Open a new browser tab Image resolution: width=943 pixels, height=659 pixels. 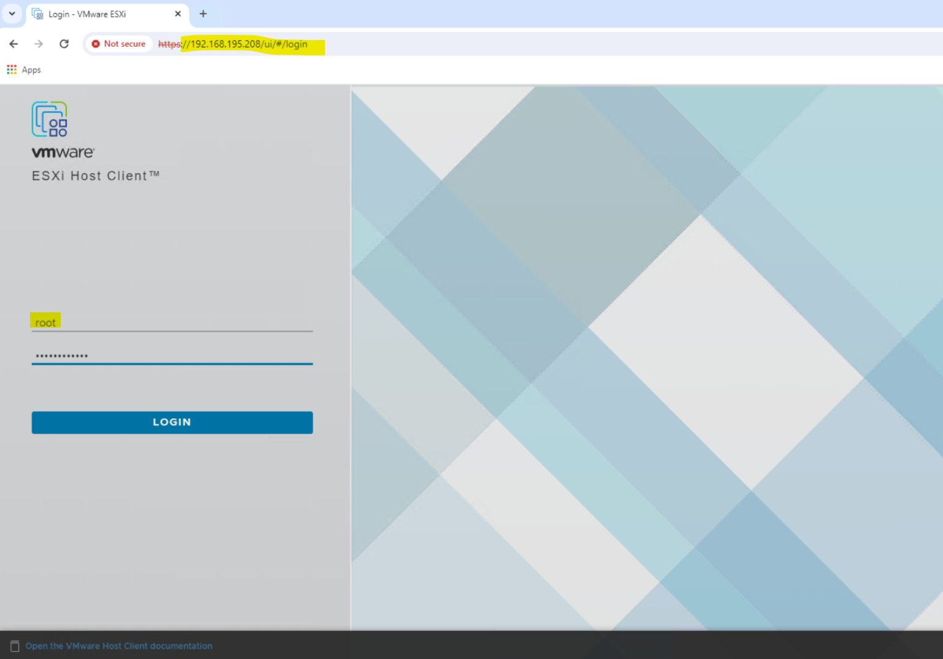[203, 14]
